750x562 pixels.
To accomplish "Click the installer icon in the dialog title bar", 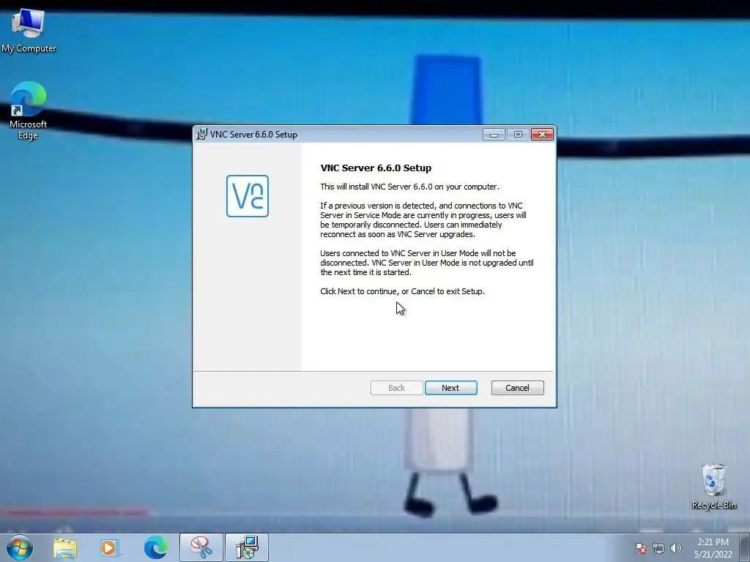I will point(202,135).
